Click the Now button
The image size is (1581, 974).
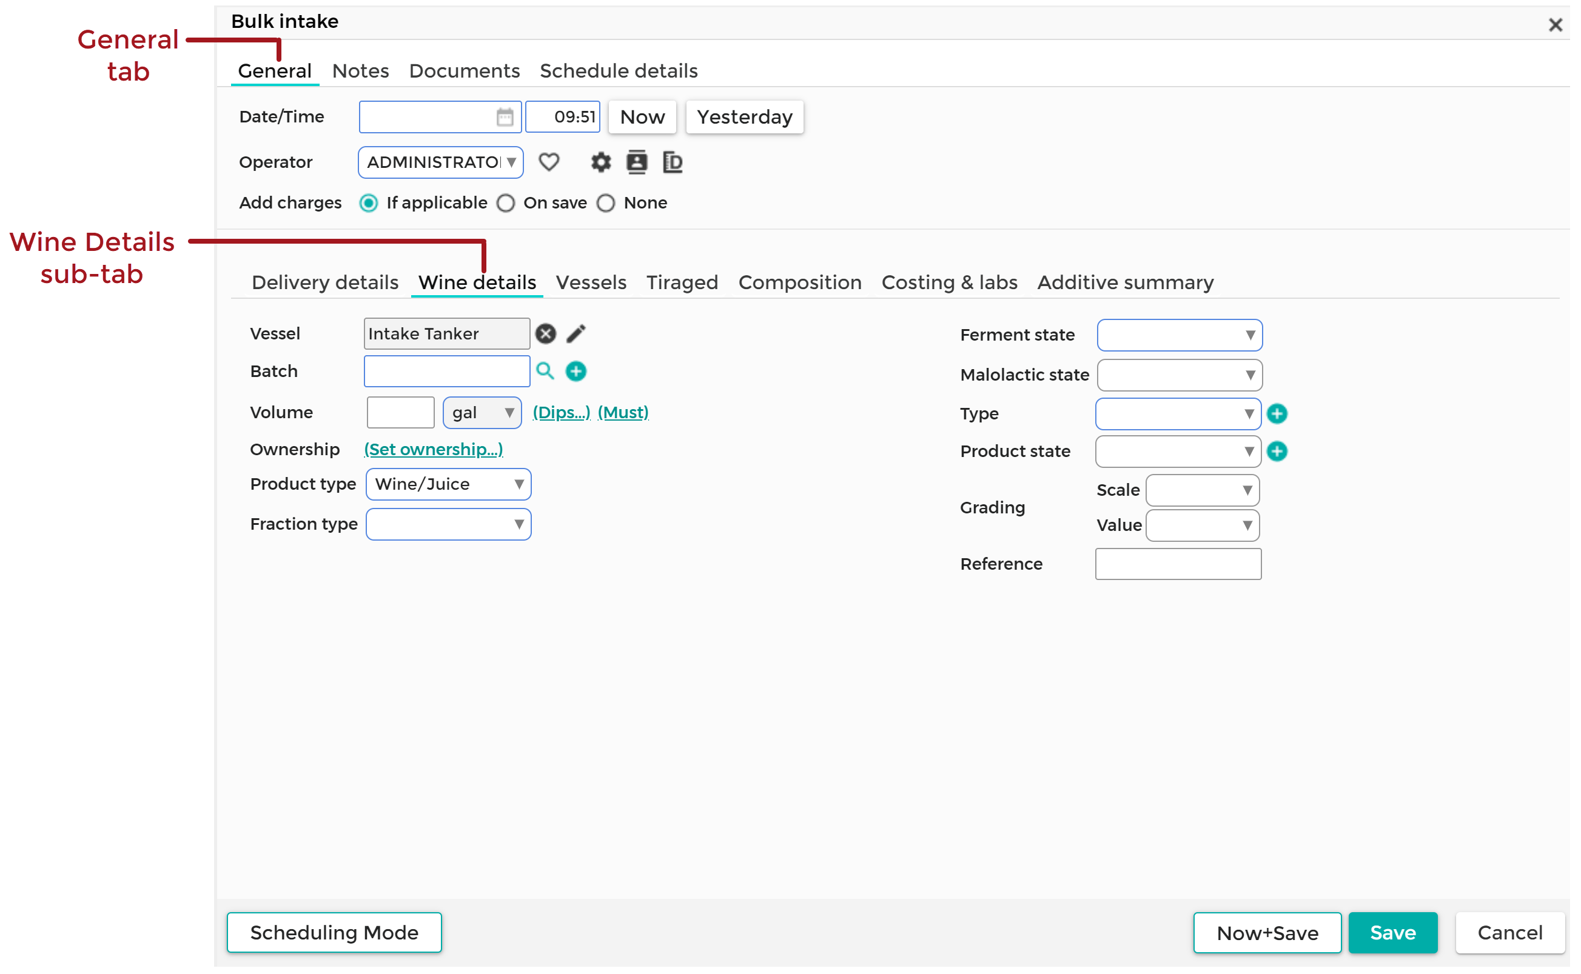(x=642, y=117)
